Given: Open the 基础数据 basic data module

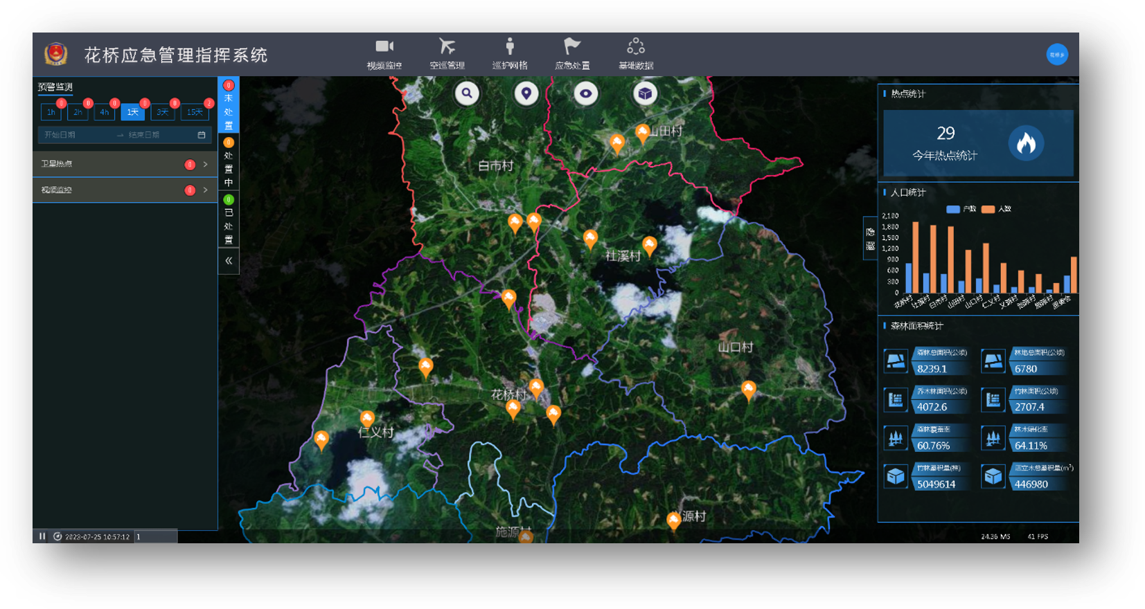Looking at the screenshot, I should pyautogui.click(x=635, y=54).
